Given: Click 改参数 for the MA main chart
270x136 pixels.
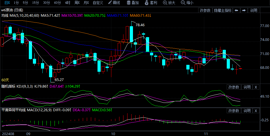Looking at the screenshot, I should coord(205,10).
